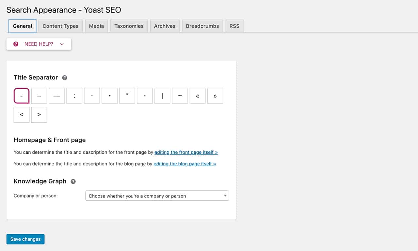Go to the Taxonomies tab
The width and height of the screenshot is (418, 251).
pyautogui.click(x=129, y=26)
